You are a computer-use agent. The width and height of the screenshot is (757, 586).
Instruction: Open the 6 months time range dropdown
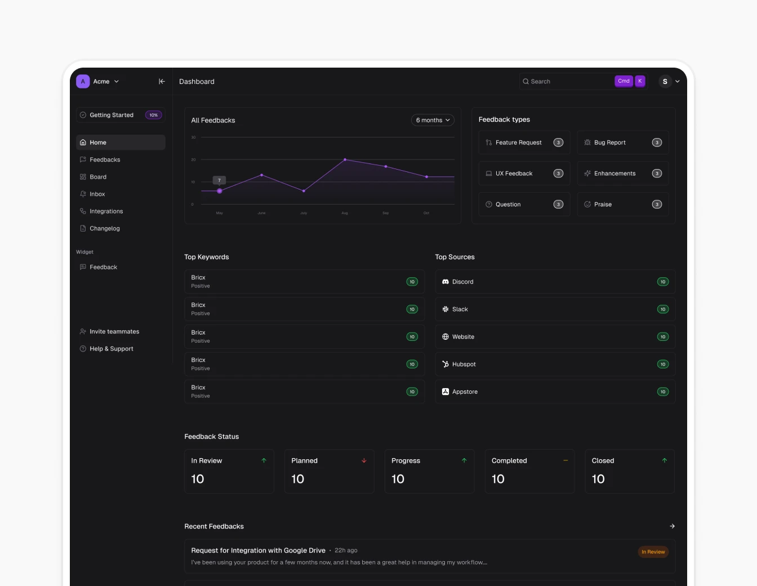(x=432, y=120)
